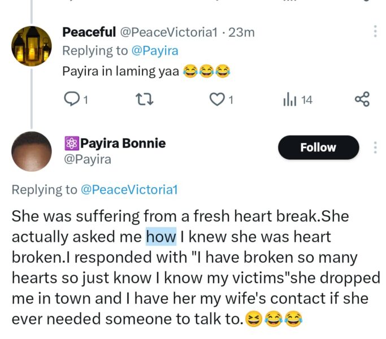Click the 23m timestamp
The image size is (386, 339).
click(242, 32)
